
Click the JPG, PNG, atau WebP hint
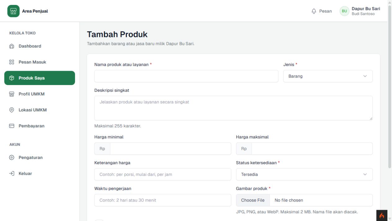pyautogui.click(x=297, y=212)
